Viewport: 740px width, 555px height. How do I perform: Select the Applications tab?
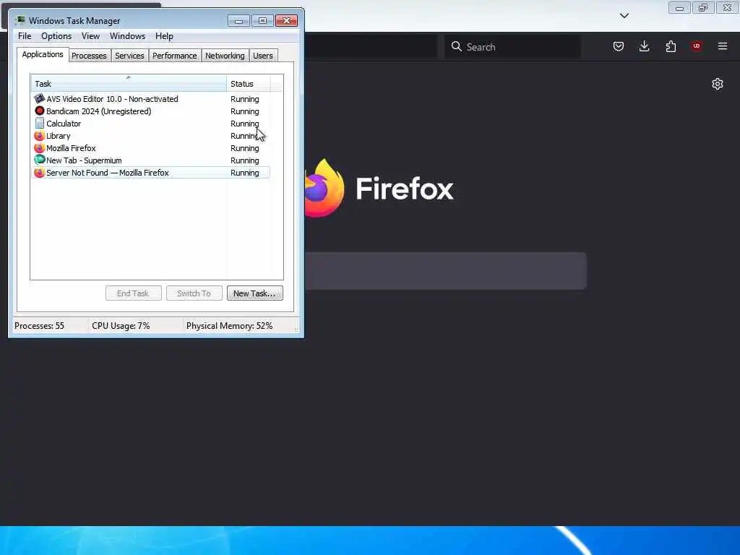click(x=43, y=54)
